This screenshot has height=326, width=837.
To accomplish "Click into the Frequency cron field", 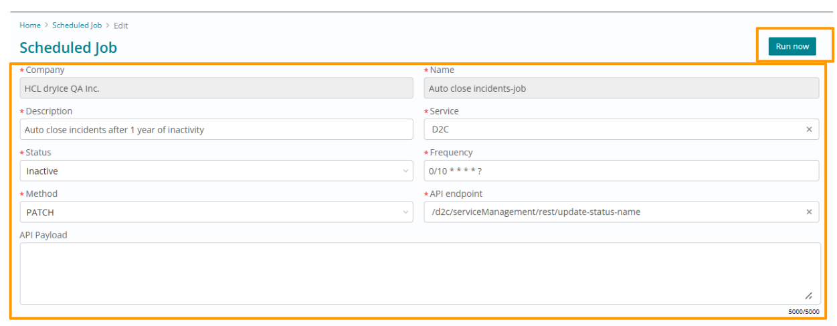I will [621, 171].
